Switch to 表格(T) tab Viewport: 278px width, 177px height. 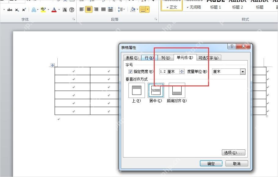pos(132,58)
